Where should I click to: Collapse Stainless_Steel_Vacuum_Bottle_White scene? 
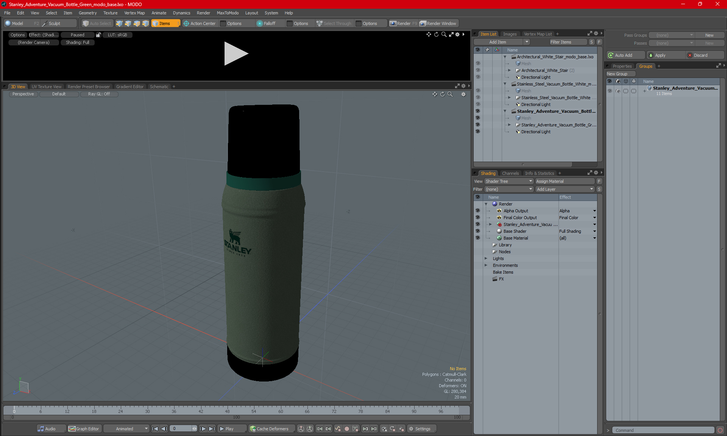pyautogui.click(x=505, y=84)
